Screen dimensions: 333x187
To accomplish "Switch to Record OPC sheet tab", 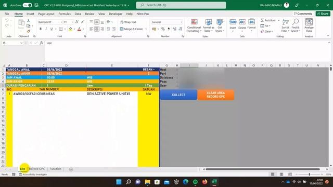I will pos(37,169).
